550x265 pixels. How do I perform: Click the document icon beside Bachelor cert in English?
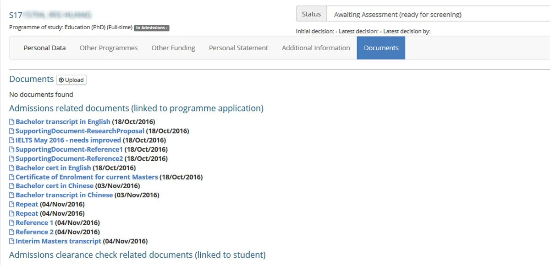tap(11, 167)
